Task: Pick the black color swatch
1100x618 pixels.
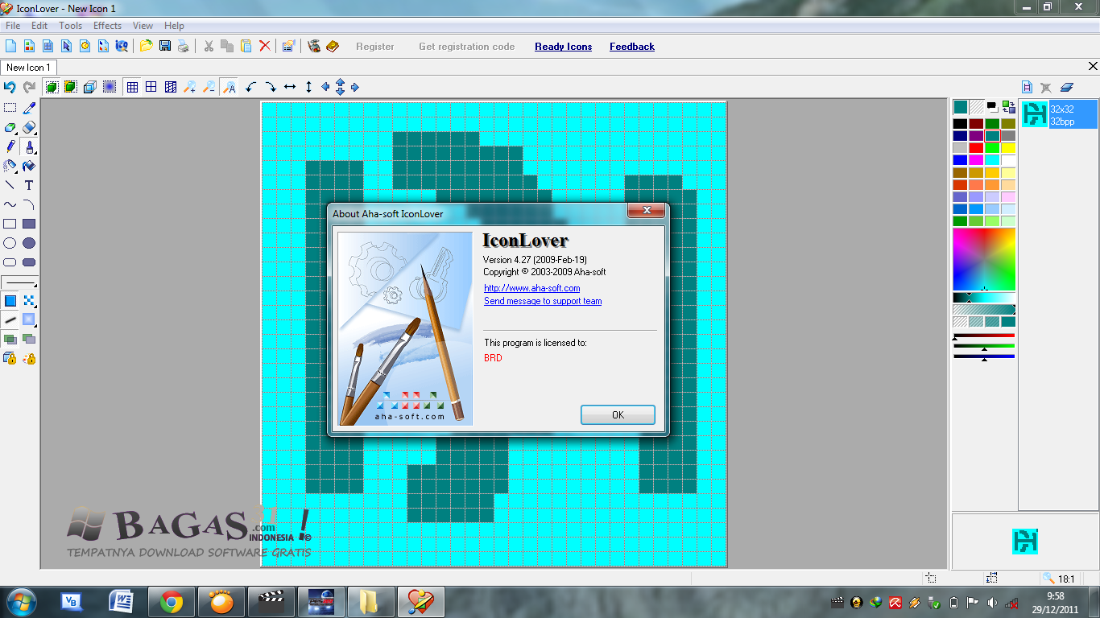Action: click(x=960, y=124)
